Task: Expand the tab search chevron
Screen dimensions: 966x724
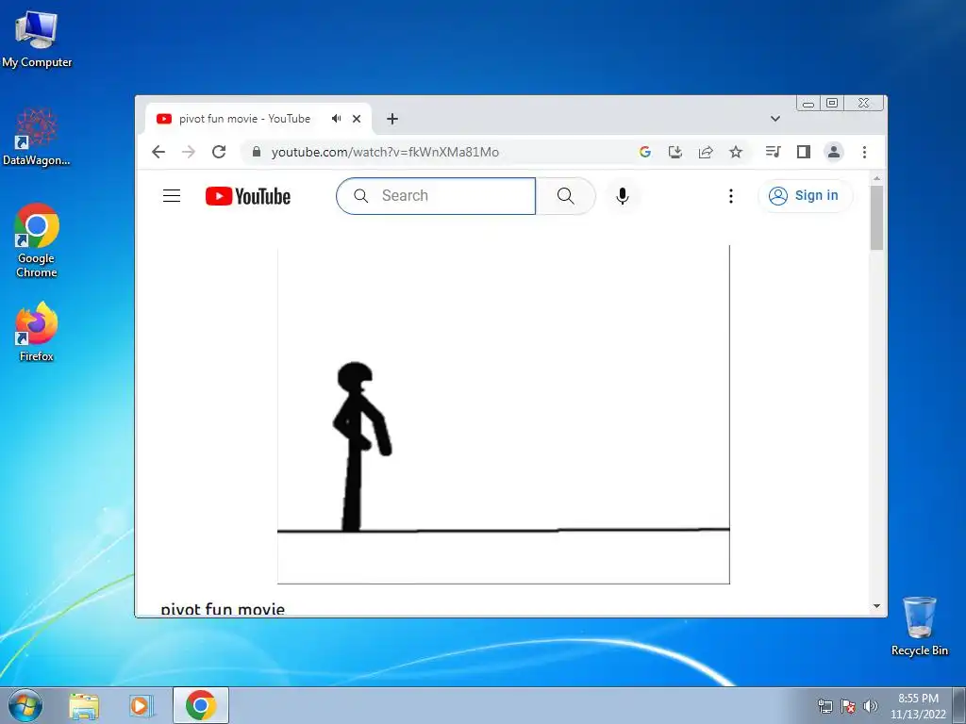Action: tap(775, 119)
